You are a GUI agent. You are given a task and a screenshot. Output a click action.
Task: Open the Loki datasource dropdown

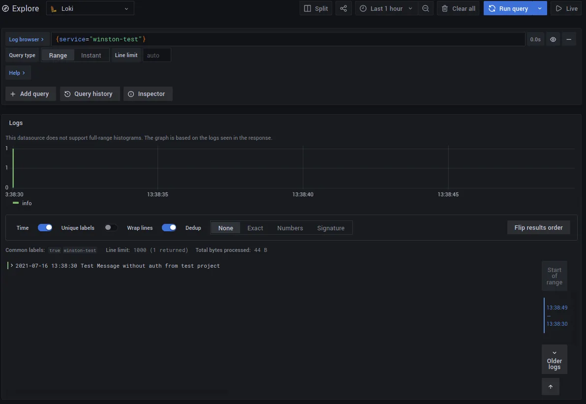click(x=90, y=8)
